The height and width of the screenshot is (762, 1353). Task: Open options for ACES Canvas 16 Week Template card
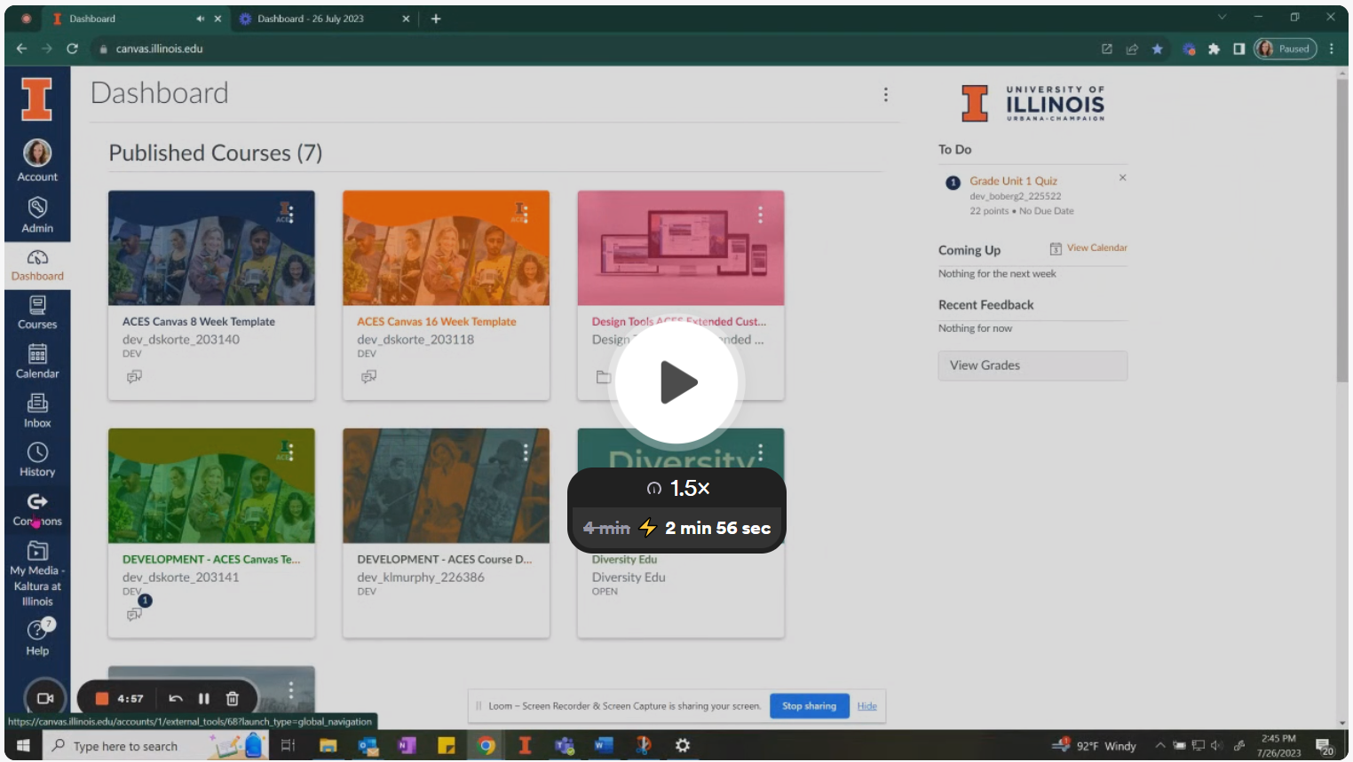coord(526,215)
